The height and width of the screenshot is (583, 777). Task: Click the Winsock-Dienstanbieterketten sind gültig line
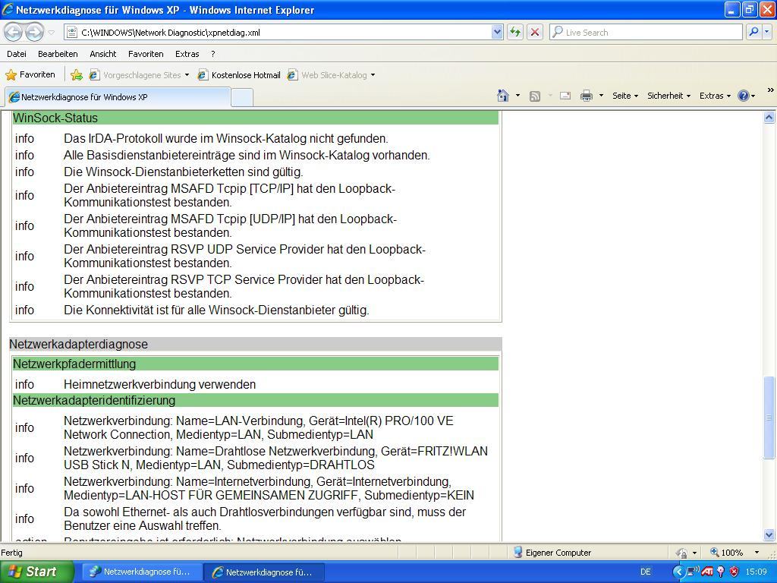tap(184, 172)
